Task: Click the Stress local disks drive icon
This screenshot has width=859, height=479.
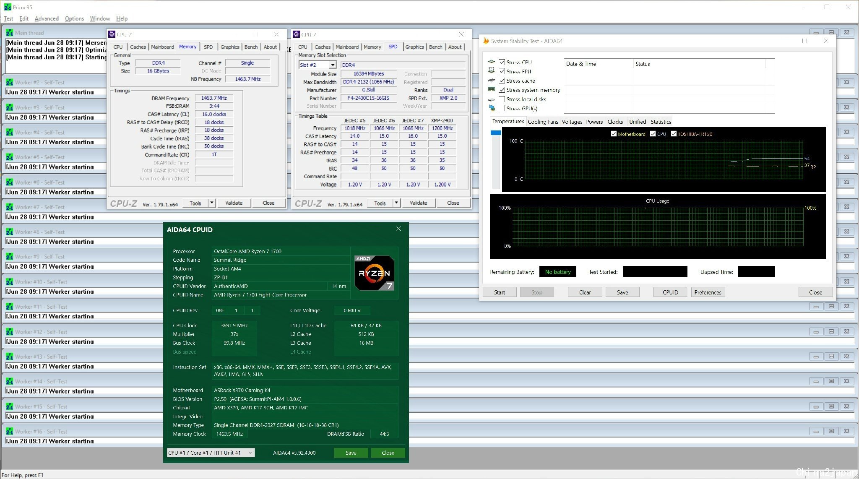Action: coord(492,99)
